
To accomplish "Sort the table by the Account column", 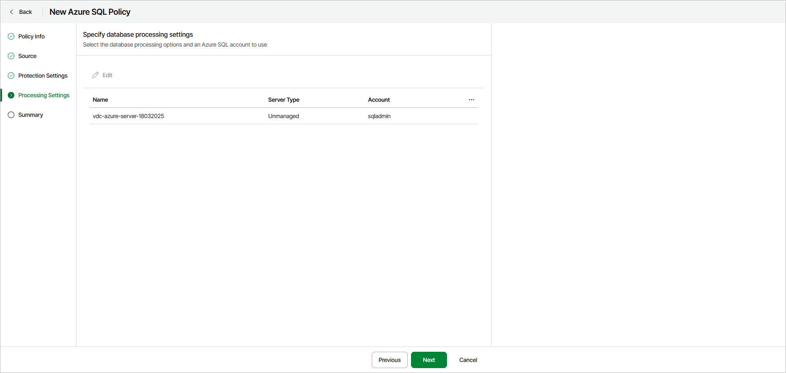I will point(379,99).
